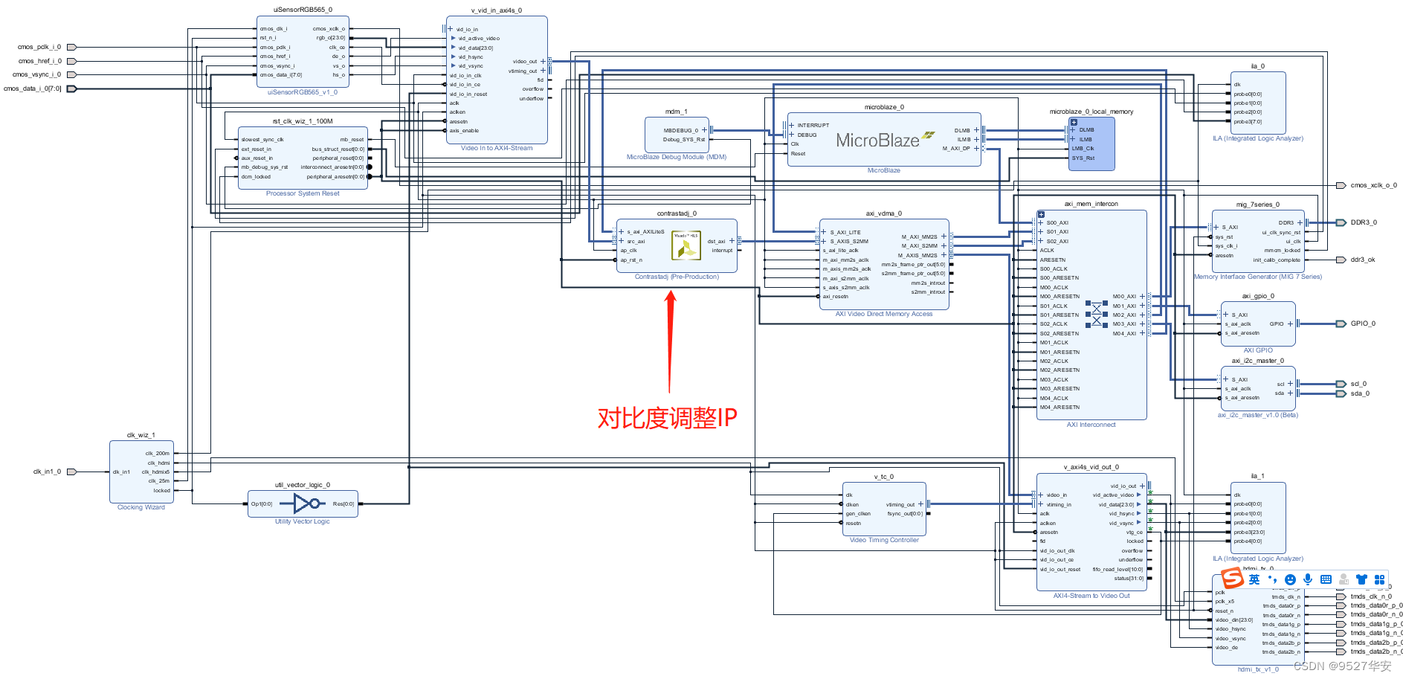Select the cmos_vsync_i_0 input port symbol

click(x=72, y=74)
